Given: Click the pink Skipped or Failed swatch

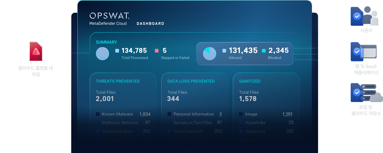Looking at the screenshot, I should 157,51.
